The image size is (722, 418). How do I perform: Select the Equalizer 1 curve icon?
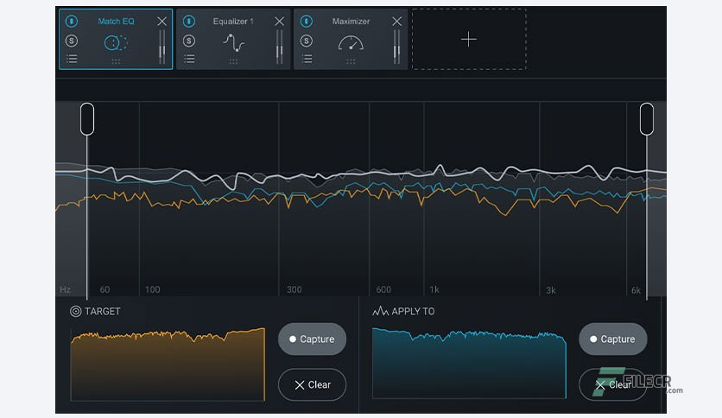[x=233, y=43]
